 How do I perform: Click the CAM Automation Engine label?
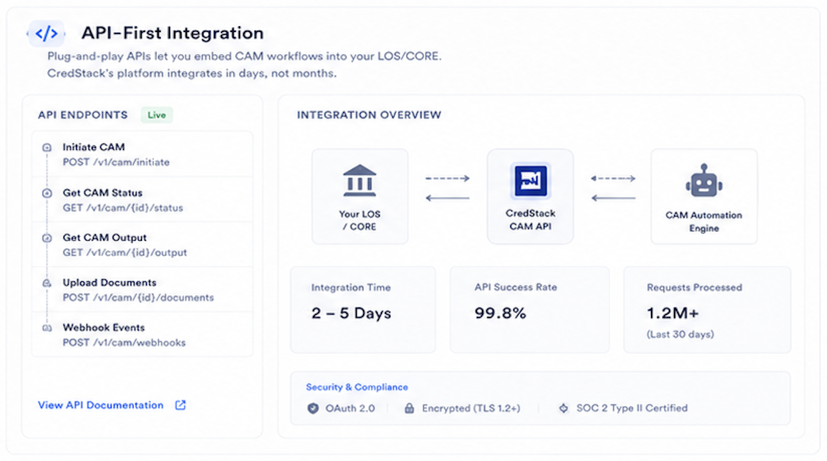point(704,222)
